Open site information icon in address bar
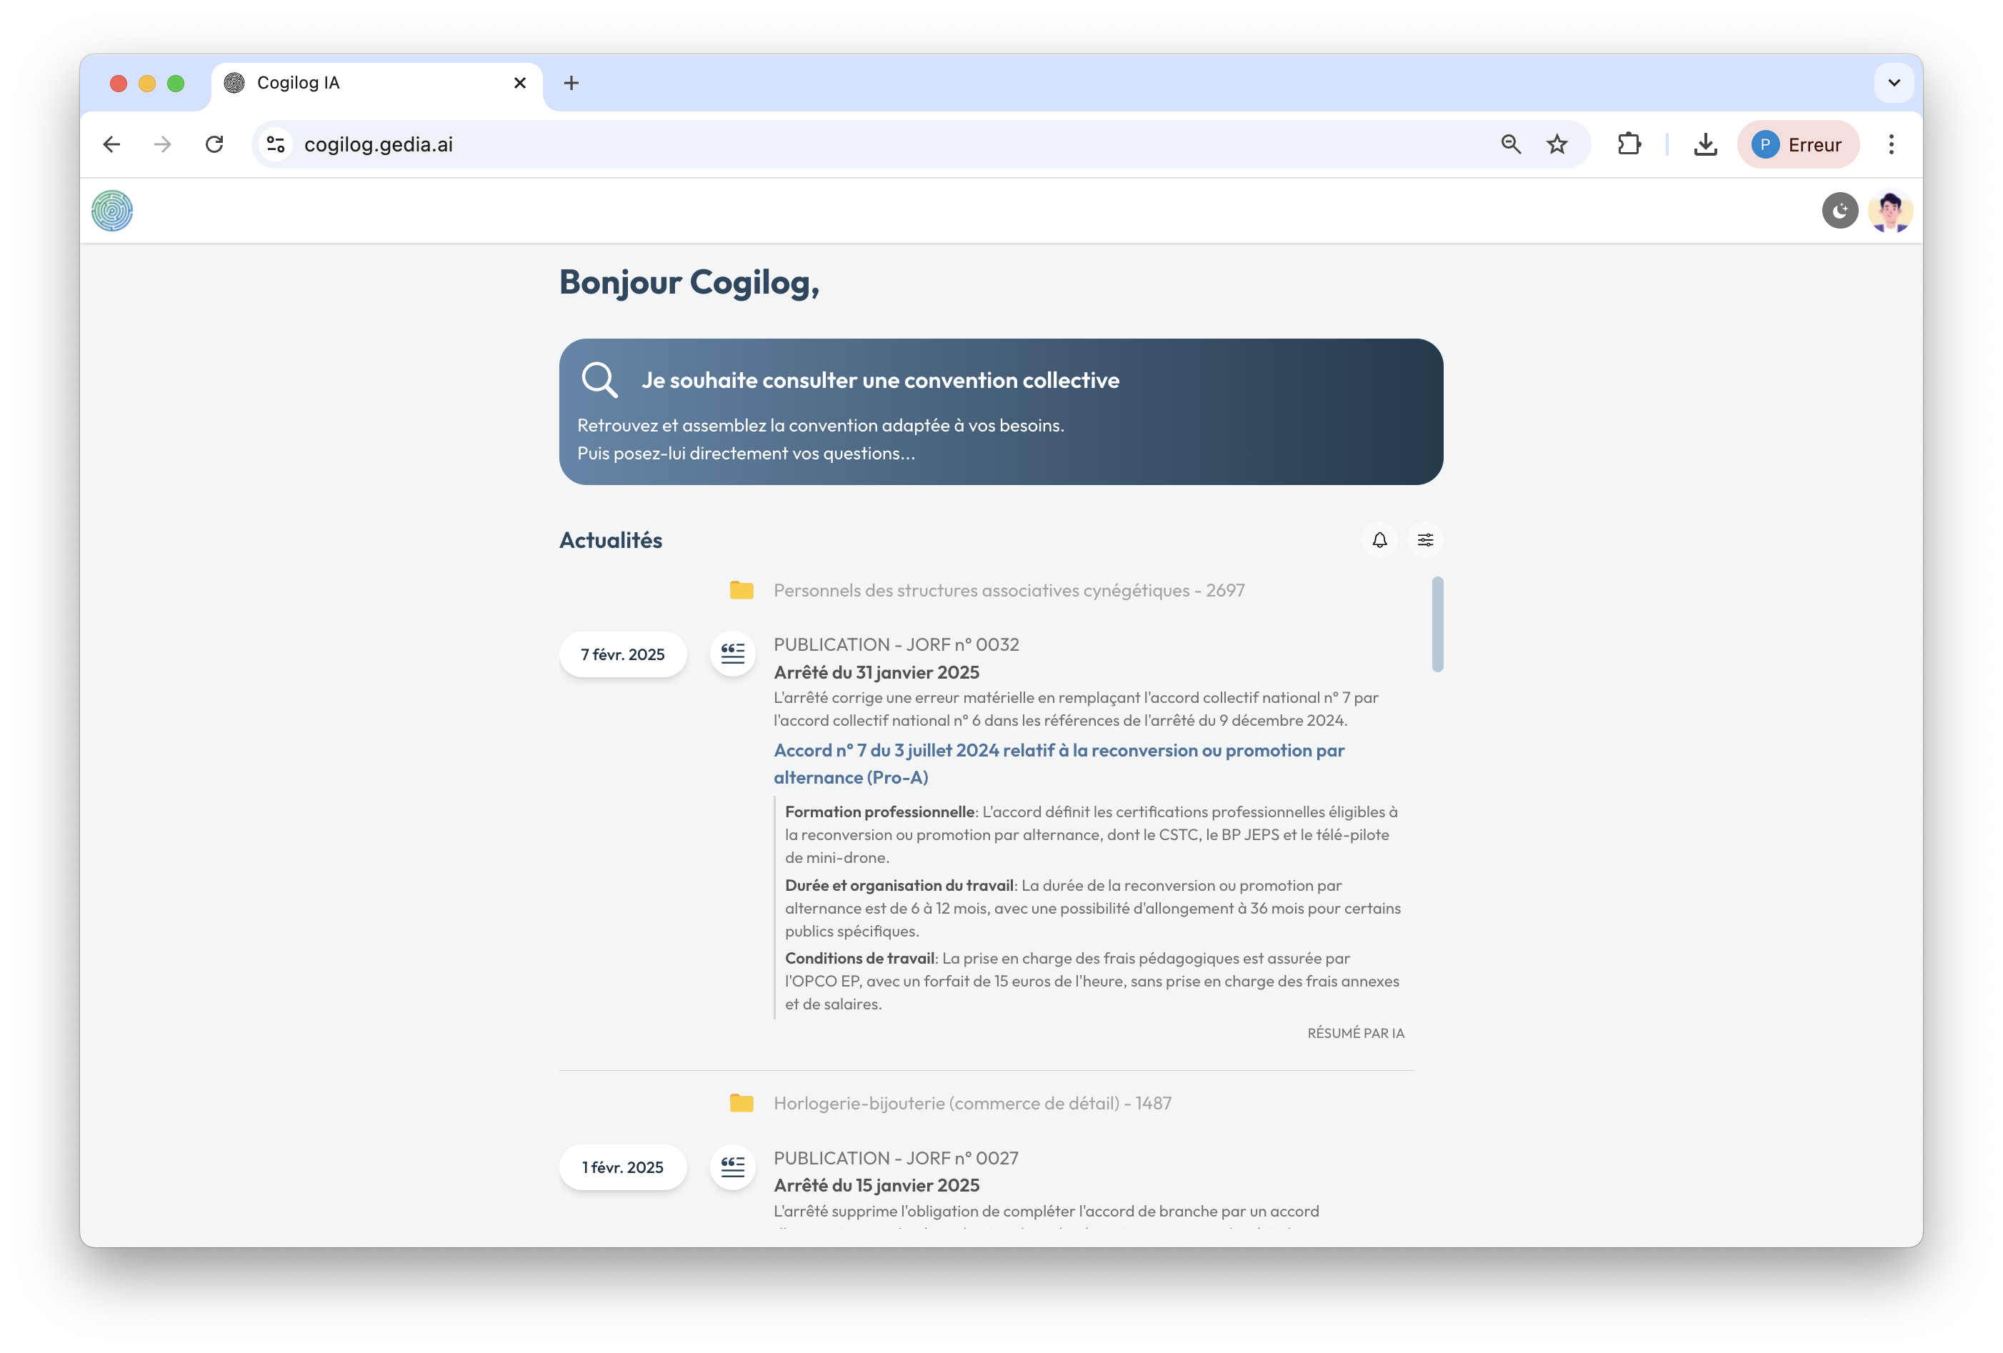Screen dimensions: 2003x1353 276,145
